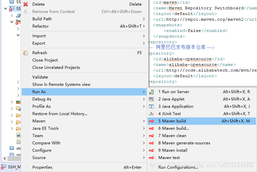The image size is (257, 172).
Task: Open Compare With submenu
Action: [x=85, y=143]
